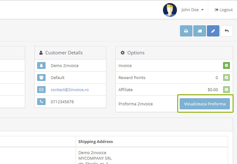Screen dimensions: 237x164
Task: Click the shipping truck icon button
Action: [200, 31]
